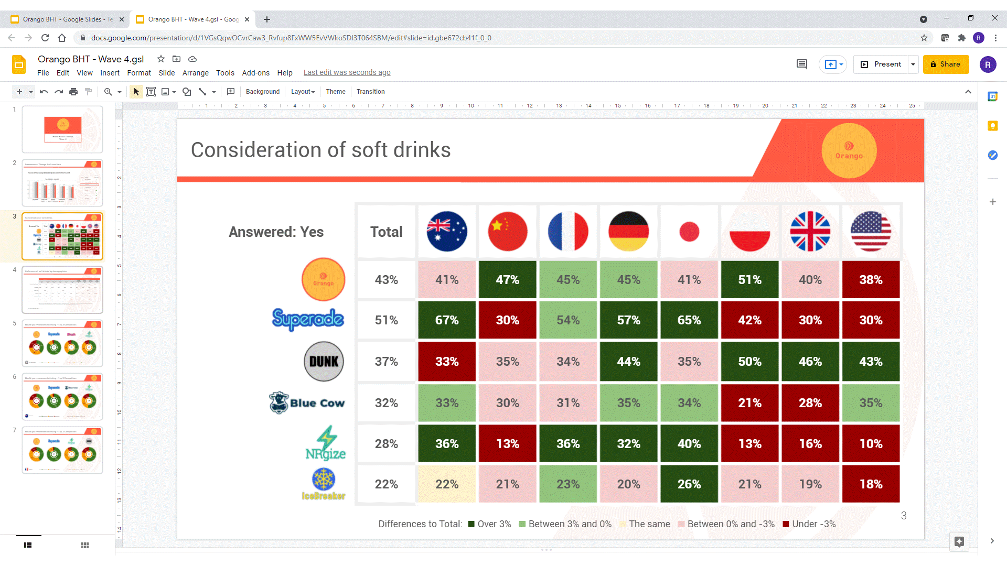Select slide 7 thumbnail
Image resolution: width=1007 pixels, height=566 pixels.
62,450
